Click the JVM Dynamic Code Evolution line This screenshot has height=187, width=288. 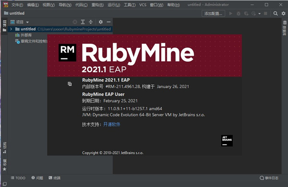(143, 115)
